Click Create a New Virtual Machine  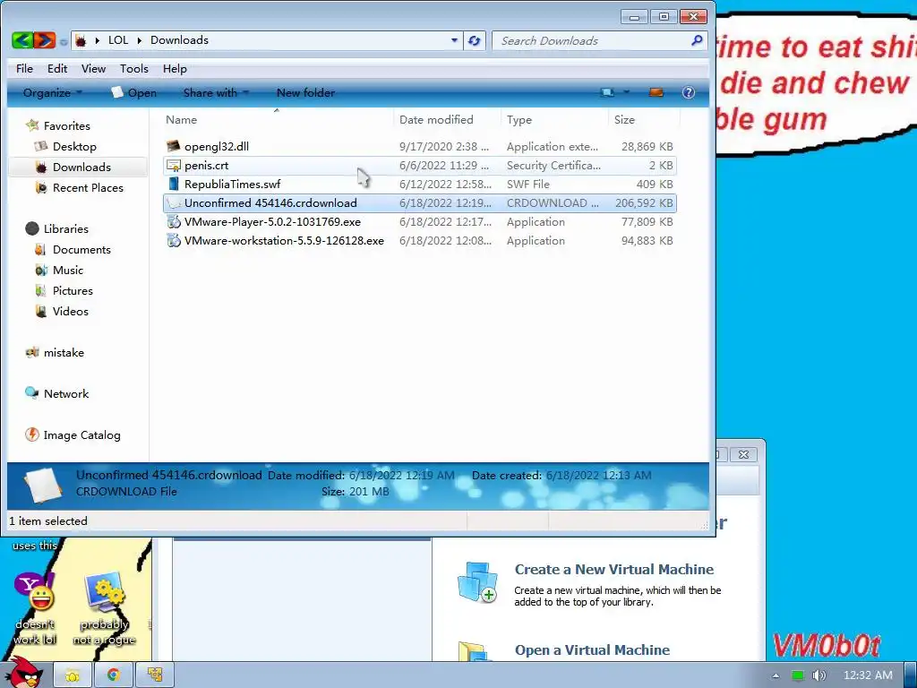(x=614, y=569)
